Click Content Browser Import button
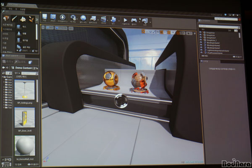The height and width of the screenshot is (168, 252). click(20, 62)
